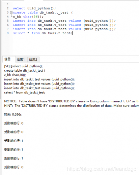Click the HINT message line

point(71,106)
